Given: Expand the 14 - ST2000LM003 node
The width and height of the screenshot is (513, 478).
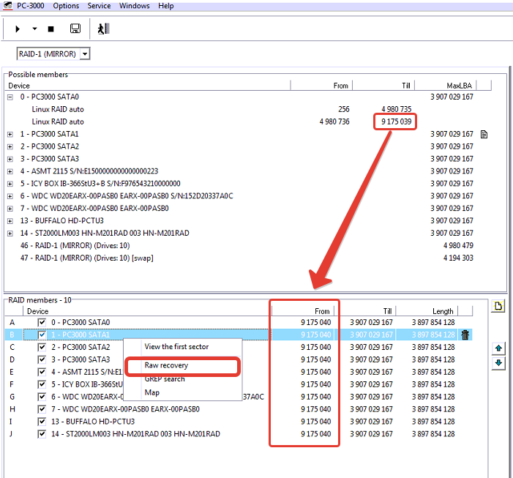Looking at the screenshot, I should click(x=10, y=234).
